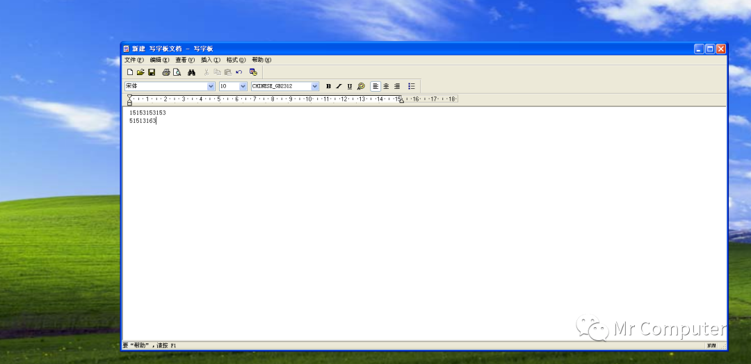Open the 查看 (View) menu
The width and height of the screenshot is (751, 364).
click(x=185, y=60)
